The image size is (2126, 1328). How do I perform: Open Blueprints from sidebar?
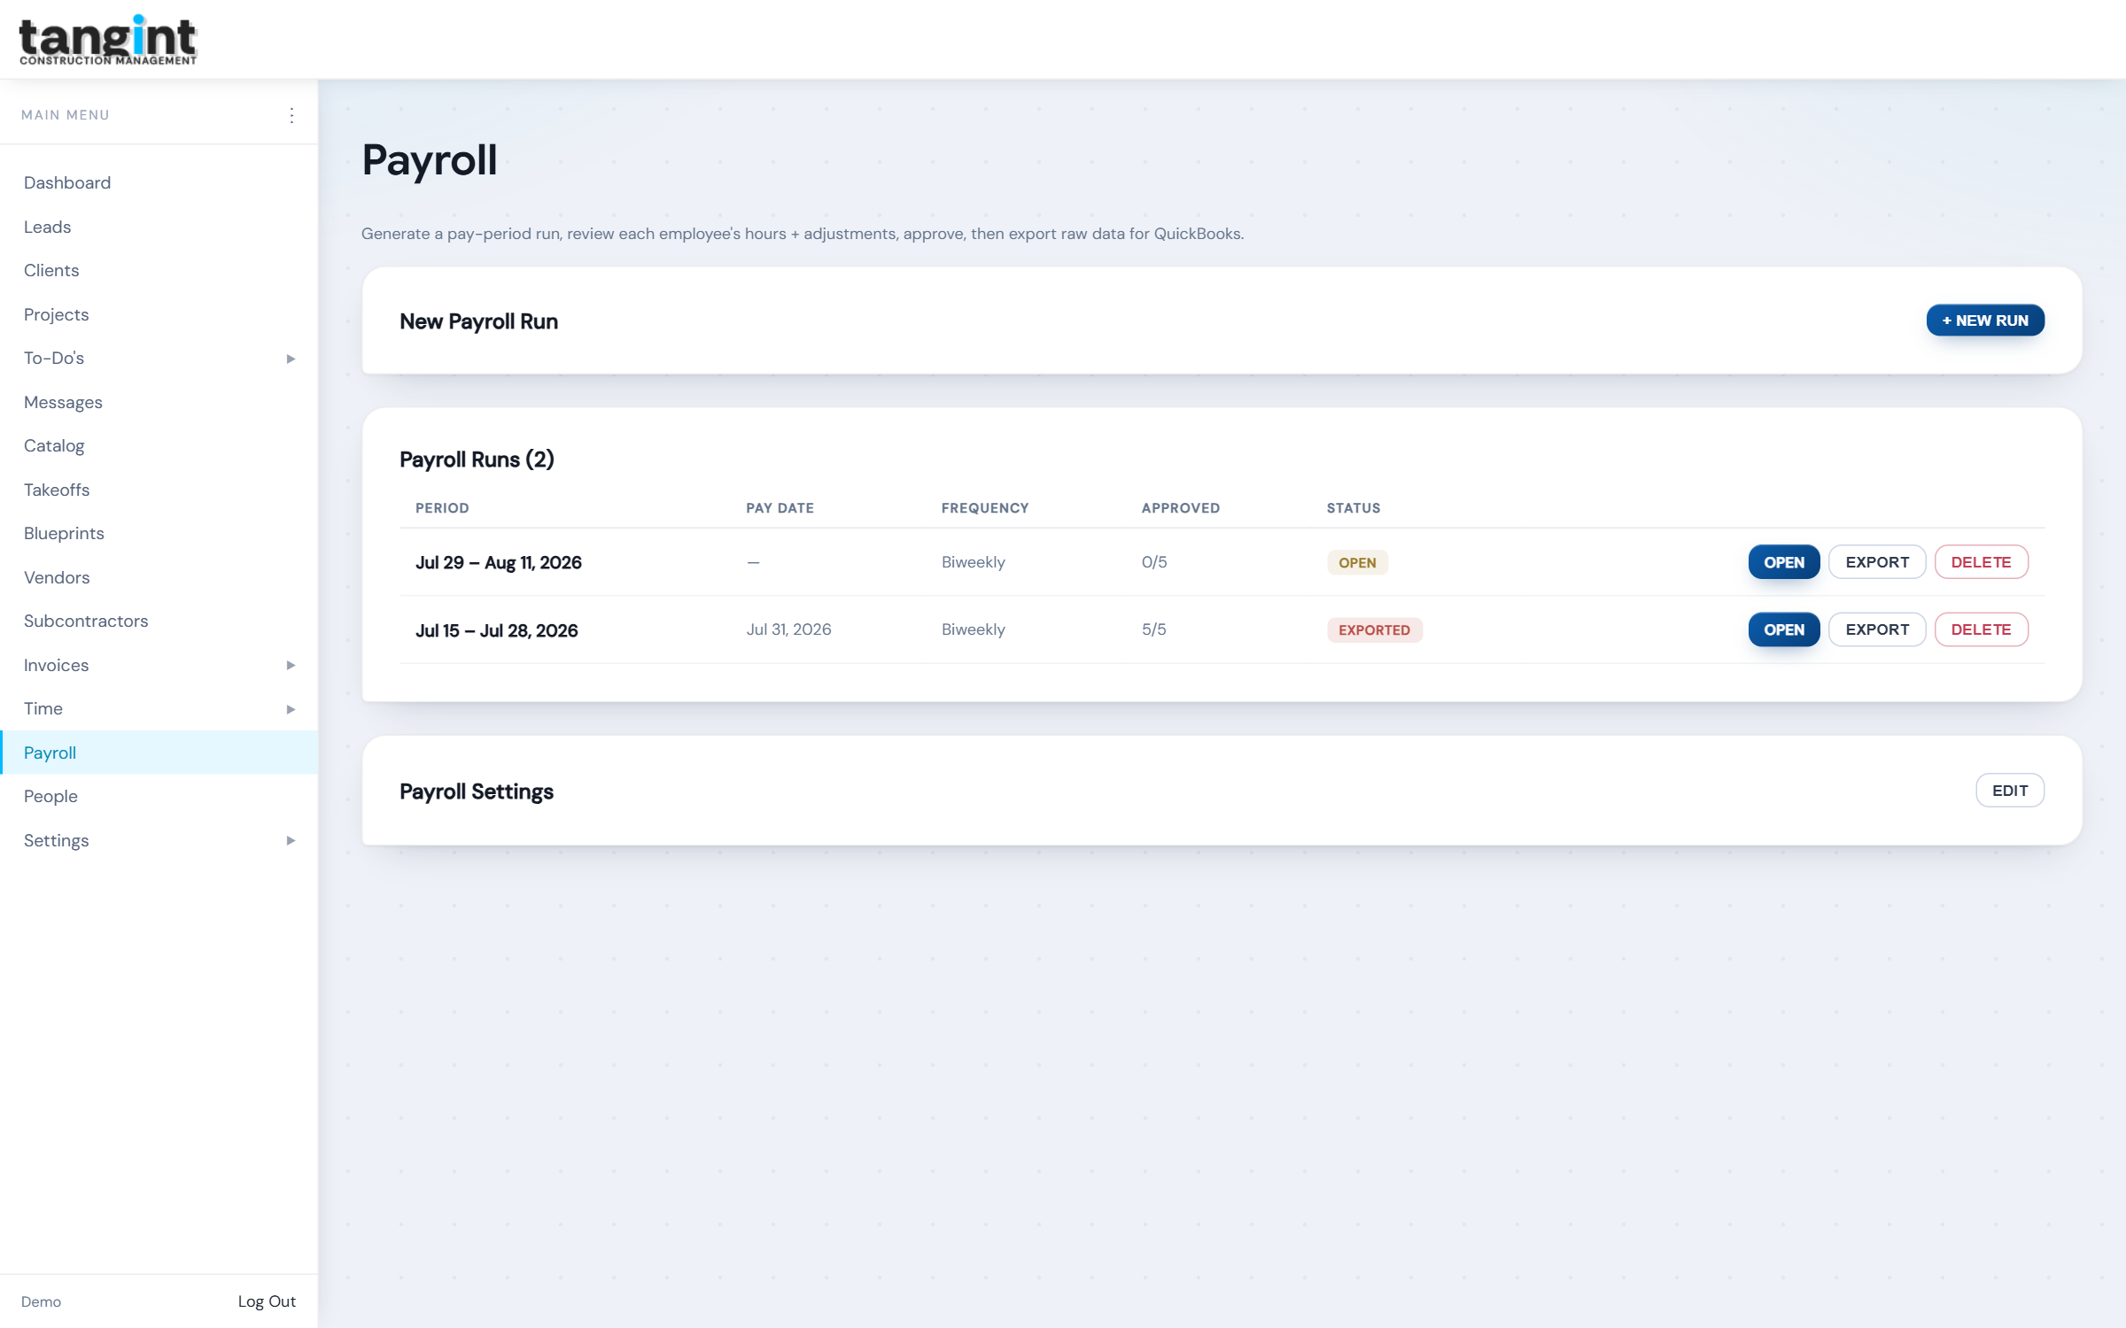64,534
